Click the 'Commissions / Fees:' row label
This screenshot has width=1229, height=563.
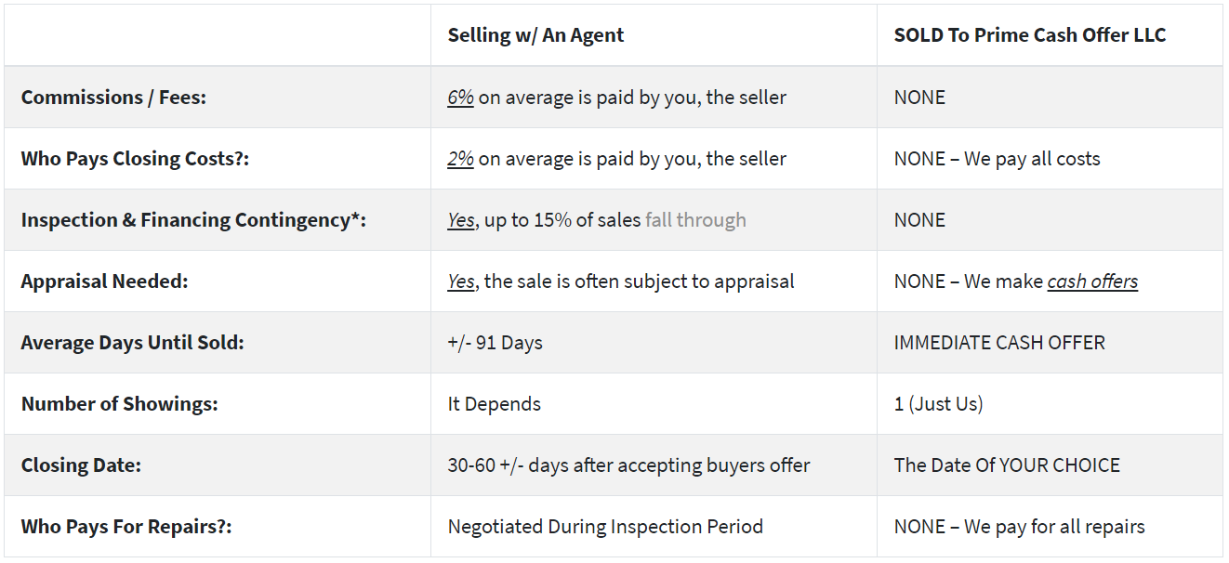point(113,98)
